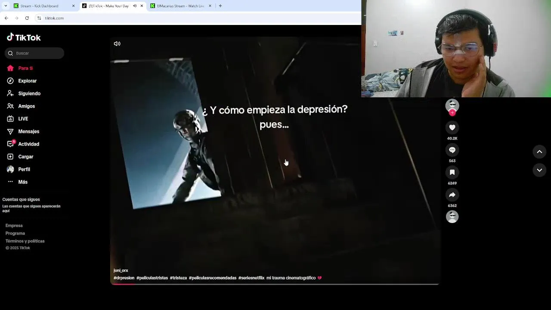Open the #peliculastristes hashtag
551x310 pixels.
click(x=152, y=278)
